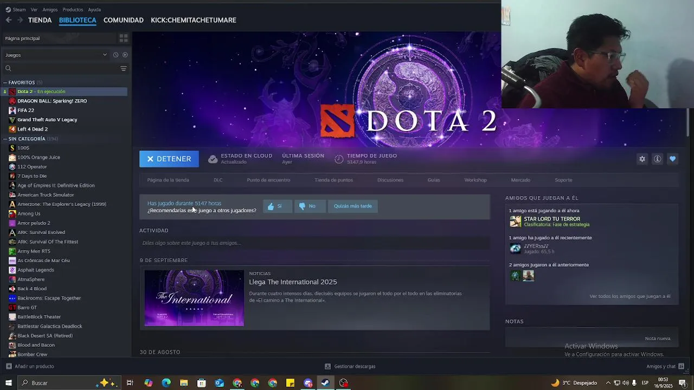694x390 pixels.
Task: Open second previously-played friend avatar
Action: click(528, 275)
